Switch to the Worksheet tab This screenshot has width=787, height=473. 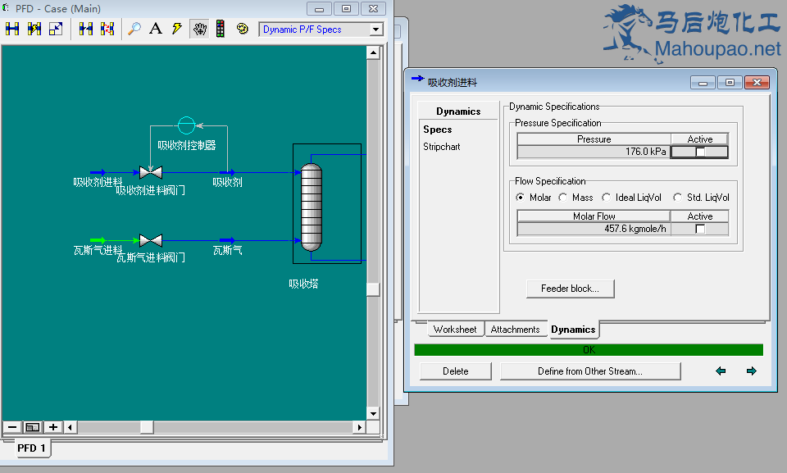(x=455, y=330)
